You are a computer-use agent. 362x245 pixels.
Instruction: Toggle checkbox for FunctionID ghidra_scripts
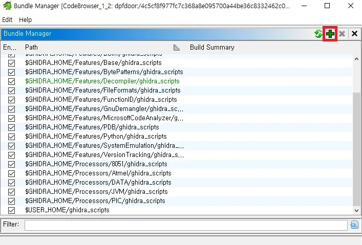coord(11,100)
